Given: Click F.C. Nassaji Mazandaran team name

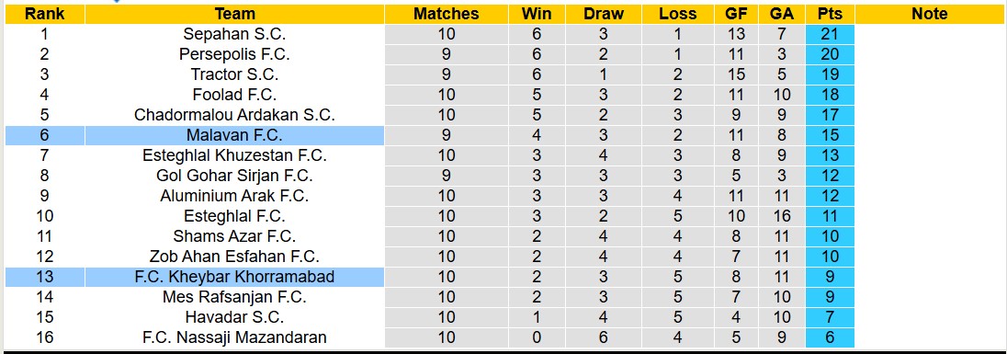Looking at the screenshot, I should click(x=234, y=337).
